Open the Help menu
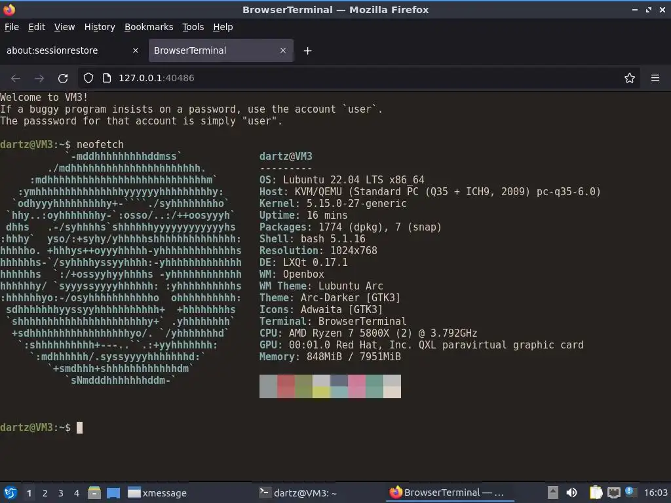 223,27
